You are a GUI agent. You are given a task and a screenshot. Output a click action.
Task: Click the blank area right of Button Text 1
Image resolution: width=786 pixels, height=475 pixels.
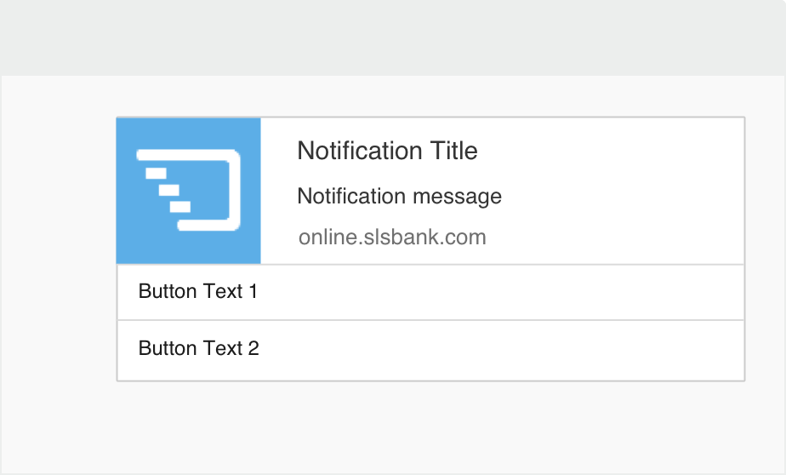tap(501, 292)
